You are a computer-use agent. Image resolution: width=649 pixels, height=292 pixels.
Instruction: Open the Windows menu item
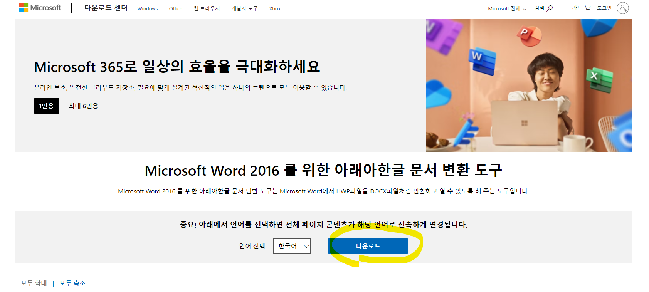pyautogui.click(x=148, y=8)
